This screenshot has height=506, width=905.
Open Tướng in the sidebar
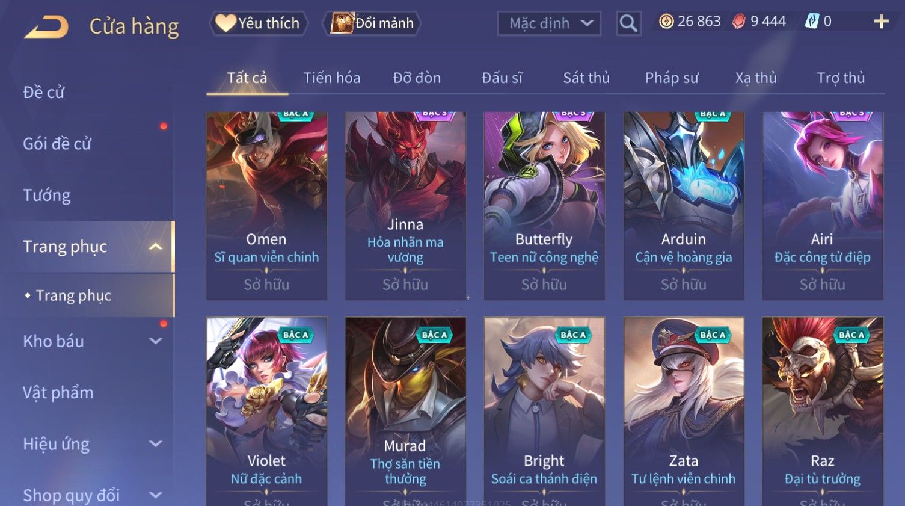pyautogui.click(x=47, y=196)
